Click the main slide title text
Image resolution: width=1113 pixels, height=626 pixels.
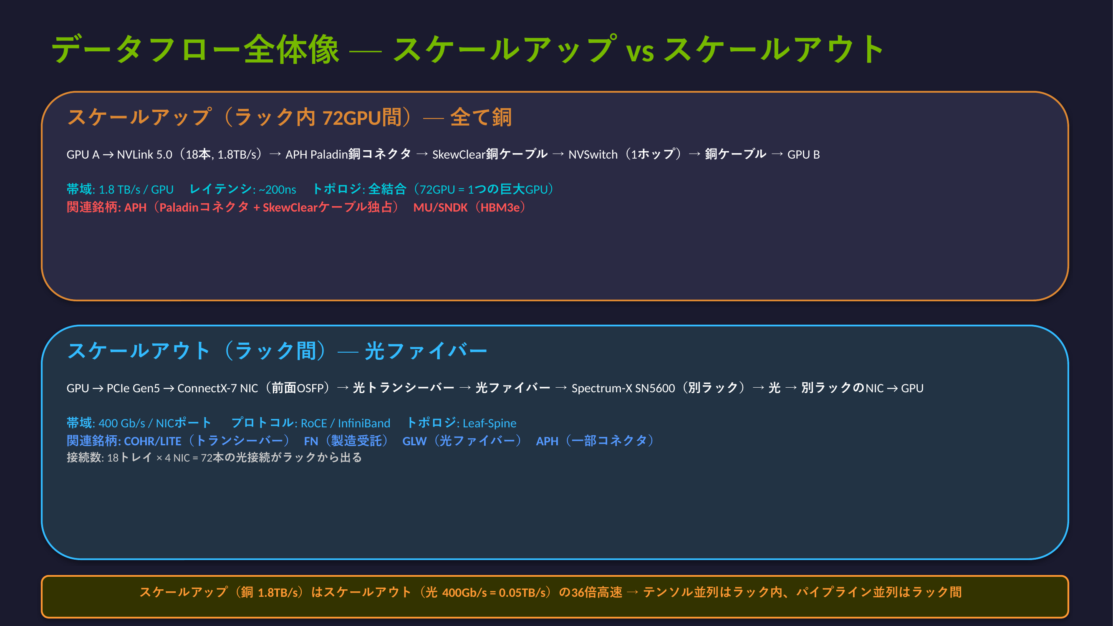(467, 50)
